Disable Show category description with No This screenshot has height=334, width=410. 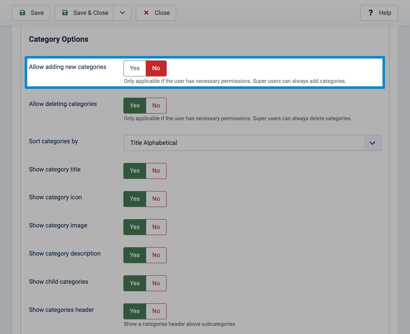click(156, 255)
